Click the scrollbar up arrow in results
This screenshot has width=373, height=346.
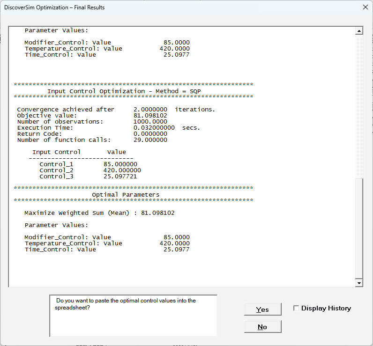pos(359,31)
